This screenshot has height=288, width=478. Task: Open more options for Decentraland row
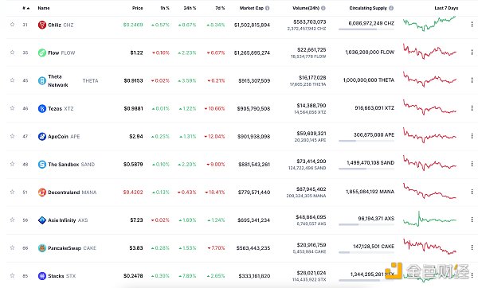472,192
